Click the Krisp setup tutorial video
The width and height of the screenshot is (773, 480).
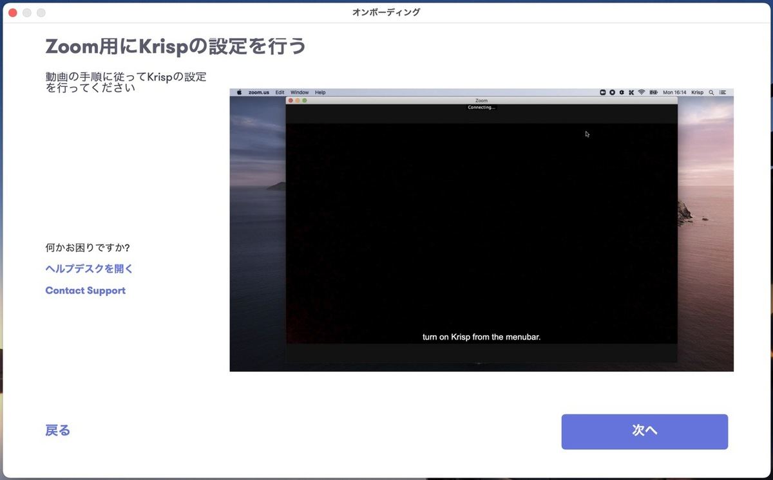coord(482,230)
